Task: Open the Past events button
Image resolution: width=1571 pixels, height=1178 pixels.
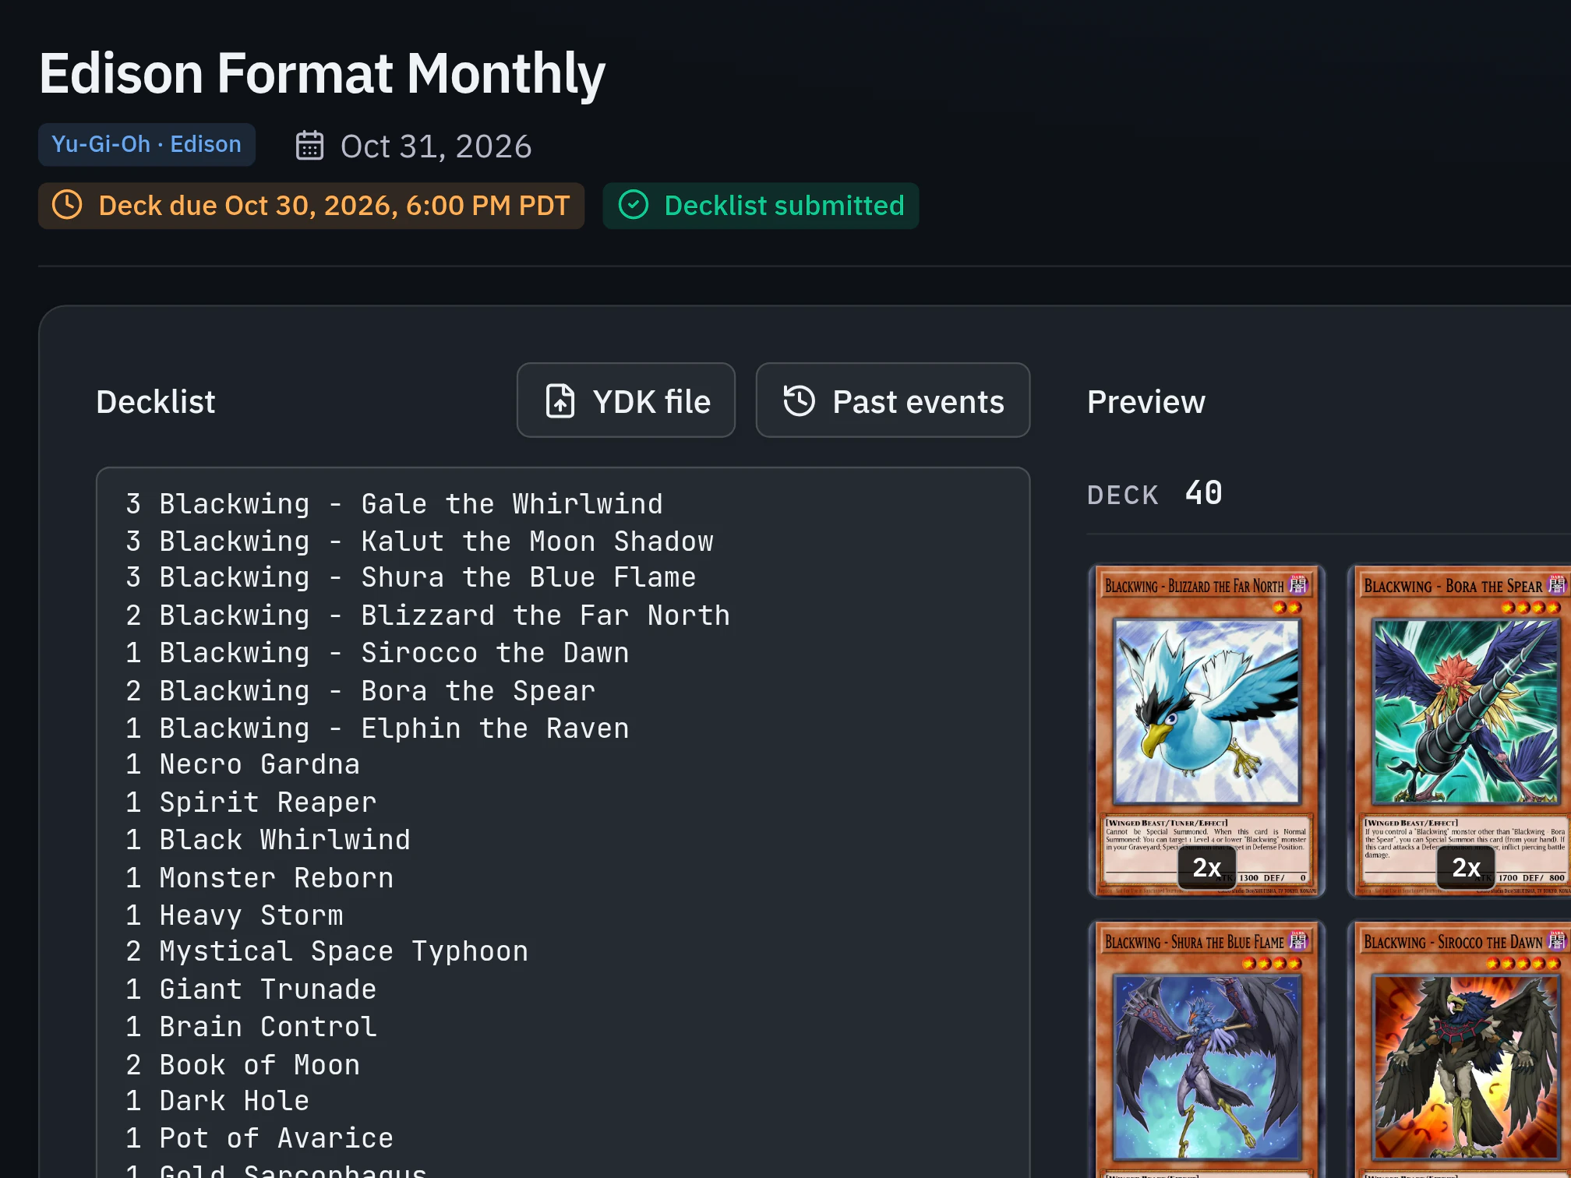Action: [893, 400]
